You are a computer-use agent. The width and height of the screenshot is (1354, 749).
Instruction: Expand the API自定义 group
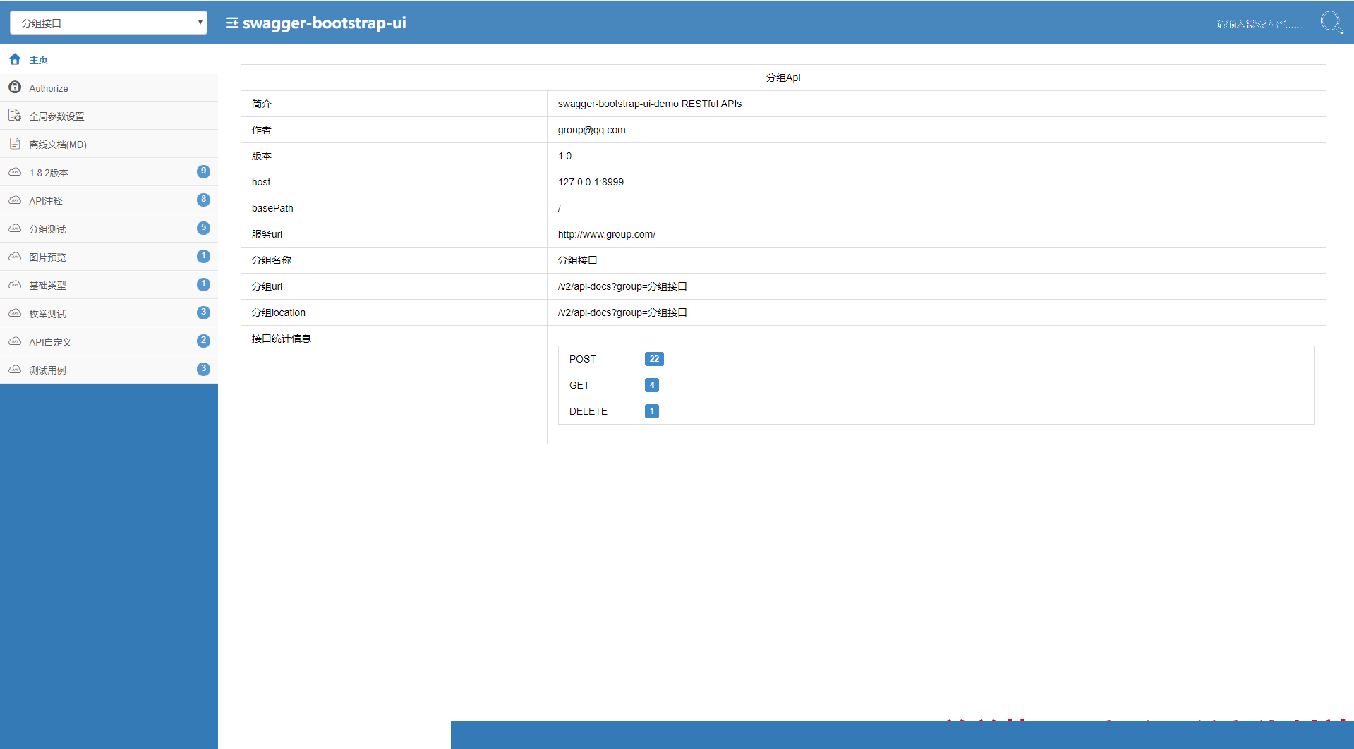click(x=109, y=341)
